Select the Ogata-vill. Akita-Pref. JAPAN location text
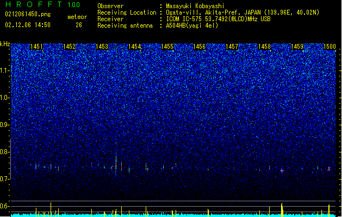This screenshot has height=217, width=342. click(242, 12)
